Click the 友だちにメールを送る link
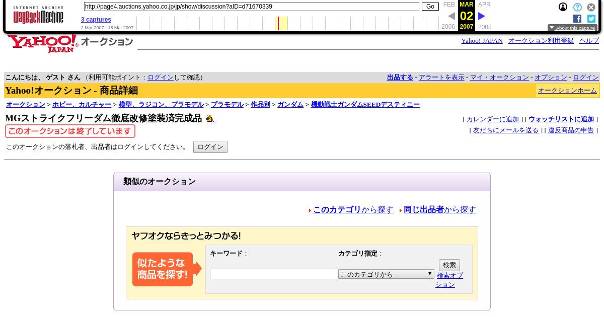The width and height of the screenshot is (604, 317). point(506,130)
